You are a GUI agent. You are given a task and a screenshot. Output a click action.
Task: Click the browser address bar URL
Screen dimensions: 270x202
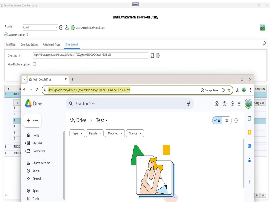pos(89,90)
